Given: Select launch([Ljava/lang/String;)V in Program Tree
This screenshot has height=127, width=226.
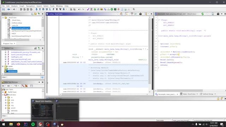Looking at the screenshot, I should click(x=21, y=36).
